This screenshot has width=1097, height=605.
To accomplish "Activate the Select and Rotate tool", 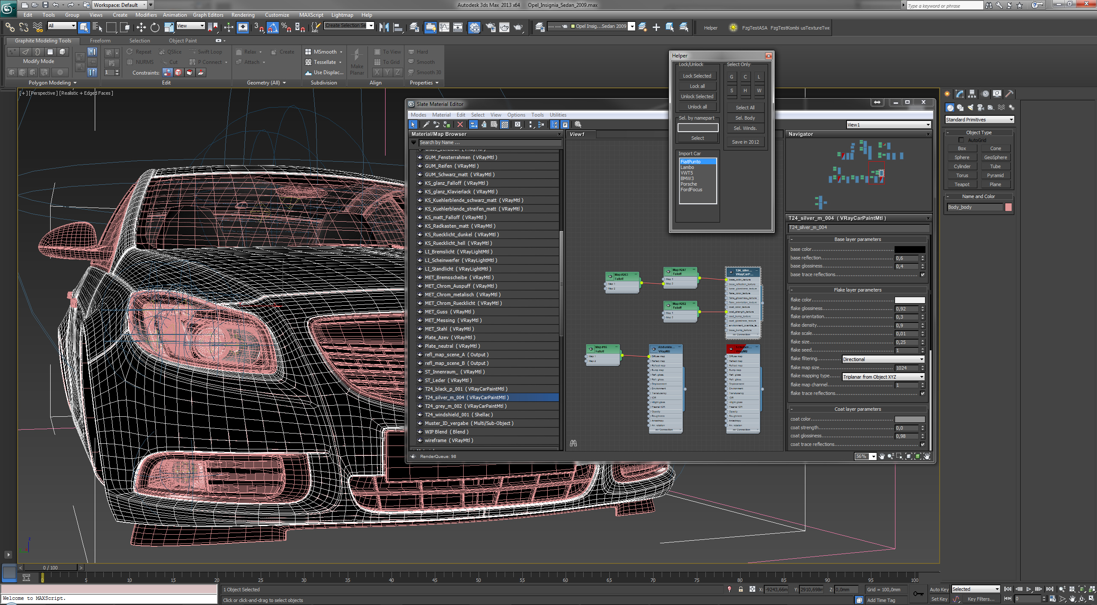I will pyautogui.click(x=154, y=27).
